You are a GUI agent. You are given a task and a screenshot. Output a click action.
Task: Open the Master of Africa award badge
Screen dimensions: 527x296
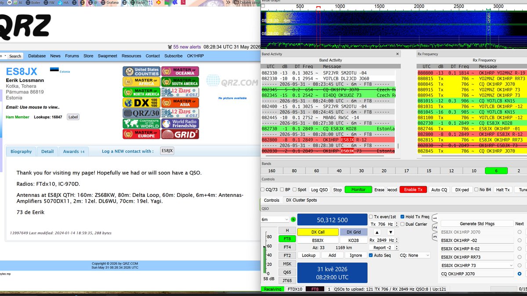141,82
